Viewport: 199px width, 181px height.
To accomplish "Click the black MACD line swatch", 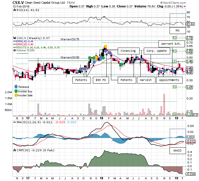I will click(x=14, y=122).
